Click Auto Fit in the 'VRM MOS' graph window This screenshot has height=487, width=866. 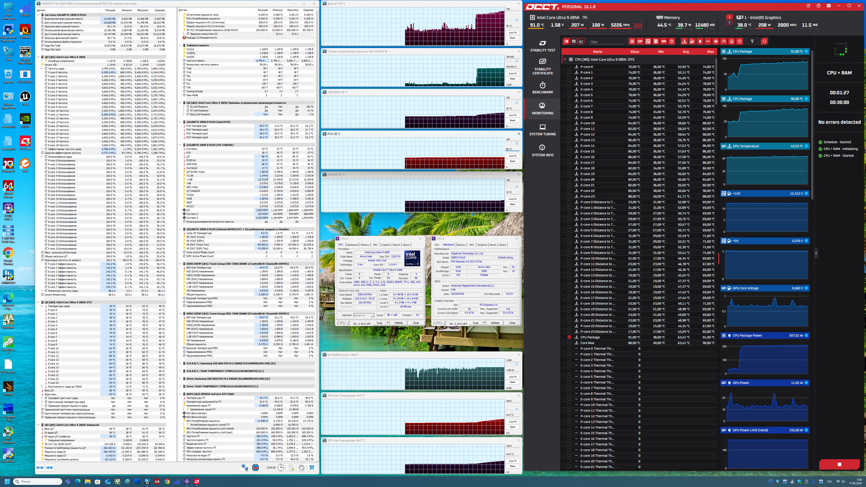[x=512, y=115]
